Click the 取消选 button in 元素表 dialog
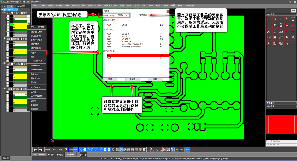The width and height of the screenshot is (297, 161). (x=133, y=79)
